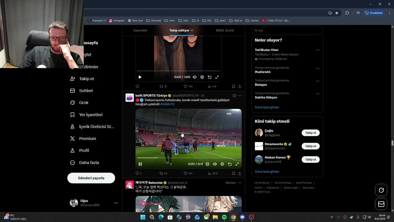Seek on the top video progress bar

tap(179, 71)
